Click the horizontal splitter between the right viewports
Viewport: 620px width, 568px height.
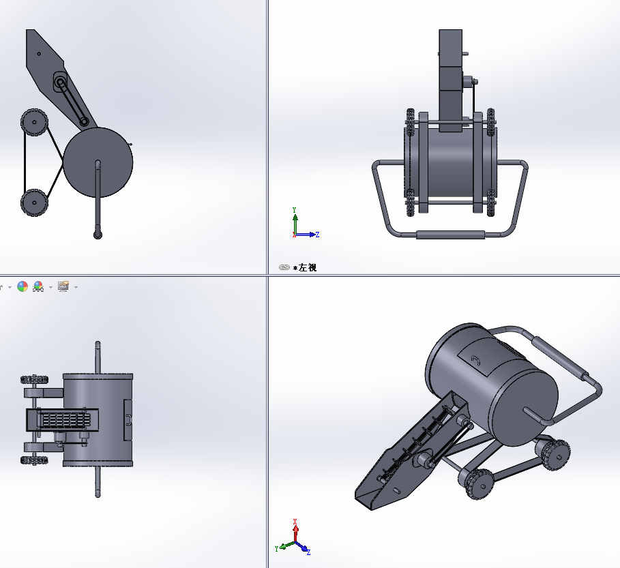point(443,275)
